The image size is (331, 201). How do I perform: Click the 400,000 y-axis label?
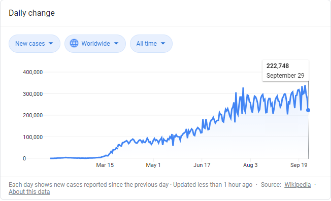coord(32,72)
